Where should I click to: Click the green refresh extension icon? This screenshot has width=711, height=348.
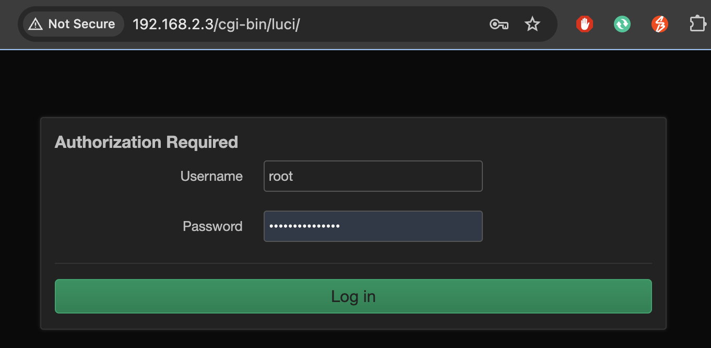pyautogui.click(x=622, y=24)
